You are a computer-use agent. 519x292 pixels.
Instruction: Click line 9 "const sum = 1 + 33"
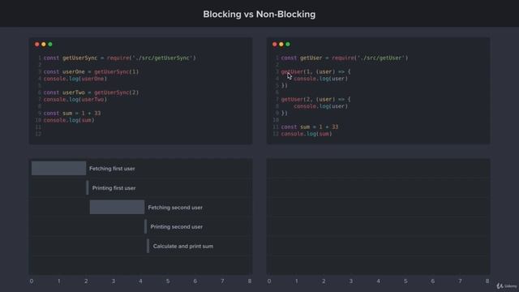click(x=72, y=114)
